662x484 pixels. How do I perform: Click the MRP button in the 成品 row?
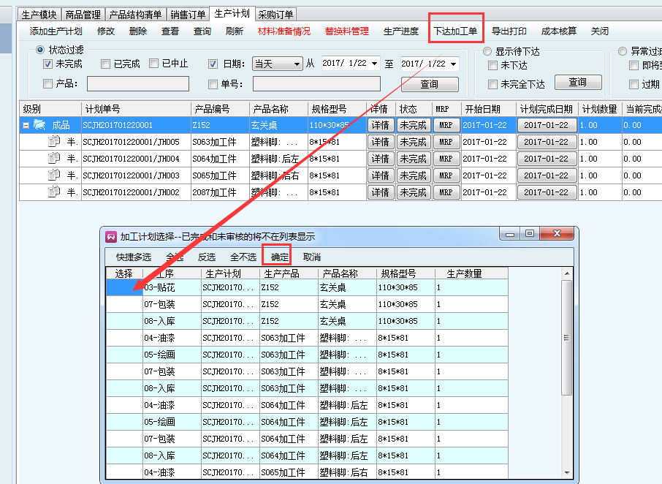click(x=445, y=125)
